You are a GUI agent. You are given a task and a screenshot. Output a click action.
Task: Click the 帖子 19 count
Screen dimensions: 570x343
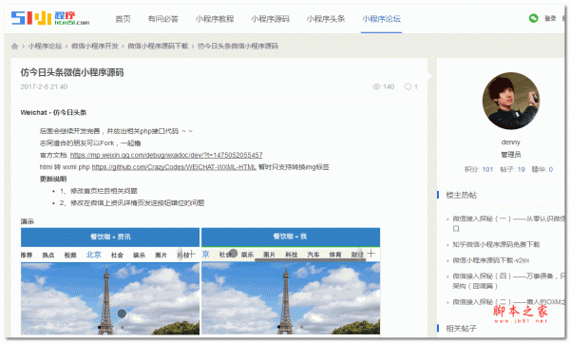(x=522, y=169)
